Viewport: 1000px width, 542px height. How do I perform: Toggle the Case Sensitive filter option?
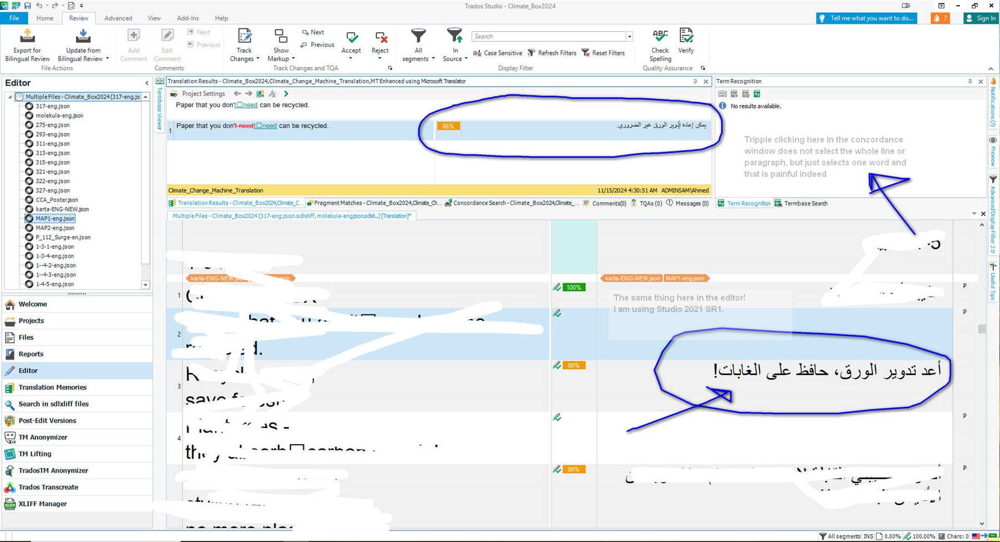(497, 53)
